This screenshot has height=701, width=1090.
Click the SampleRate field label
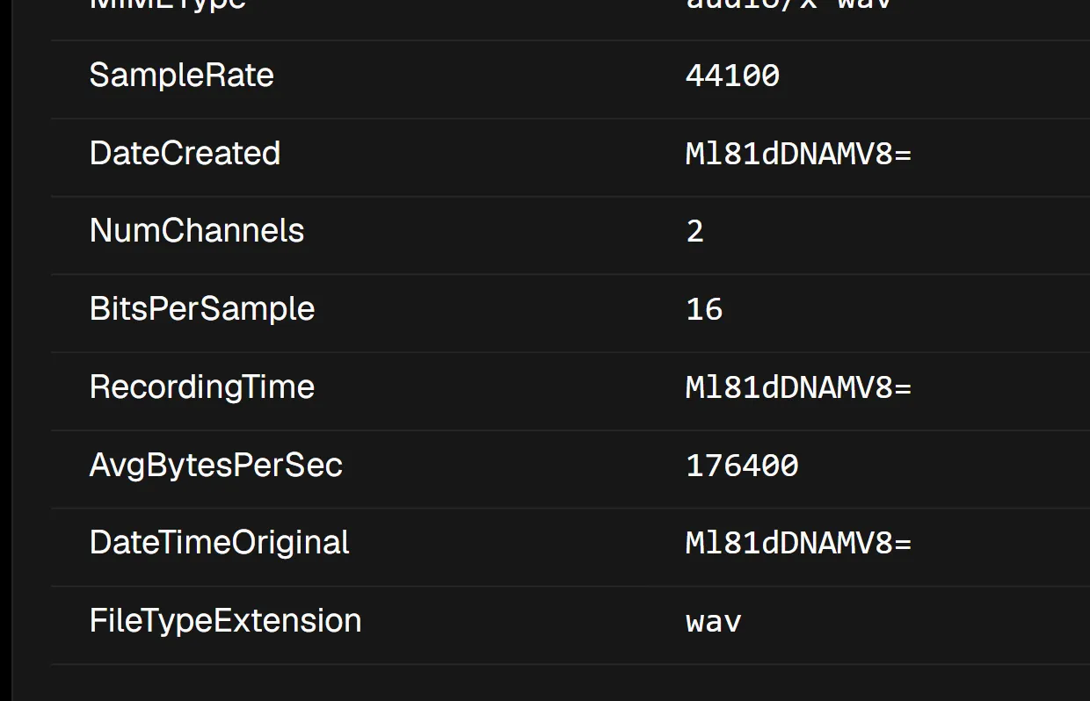pyautogui.click(x=182, y=76)
